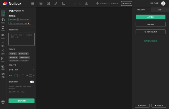Pick the 猫咪钢笔画 suggestion chip
Viewport: 169px width, 109px height.
click(x=13, y=57)
